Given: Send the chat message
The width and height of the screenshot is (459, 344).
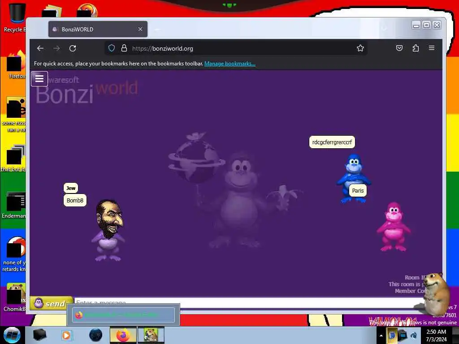Looking at the screenshot, I should tap(52, 303).
